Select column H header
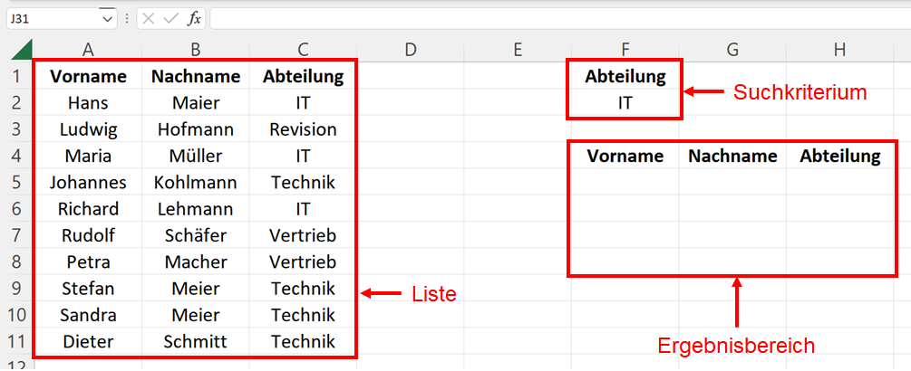The image size is (911, 371). pyautogui.click(x=840, y=50)
